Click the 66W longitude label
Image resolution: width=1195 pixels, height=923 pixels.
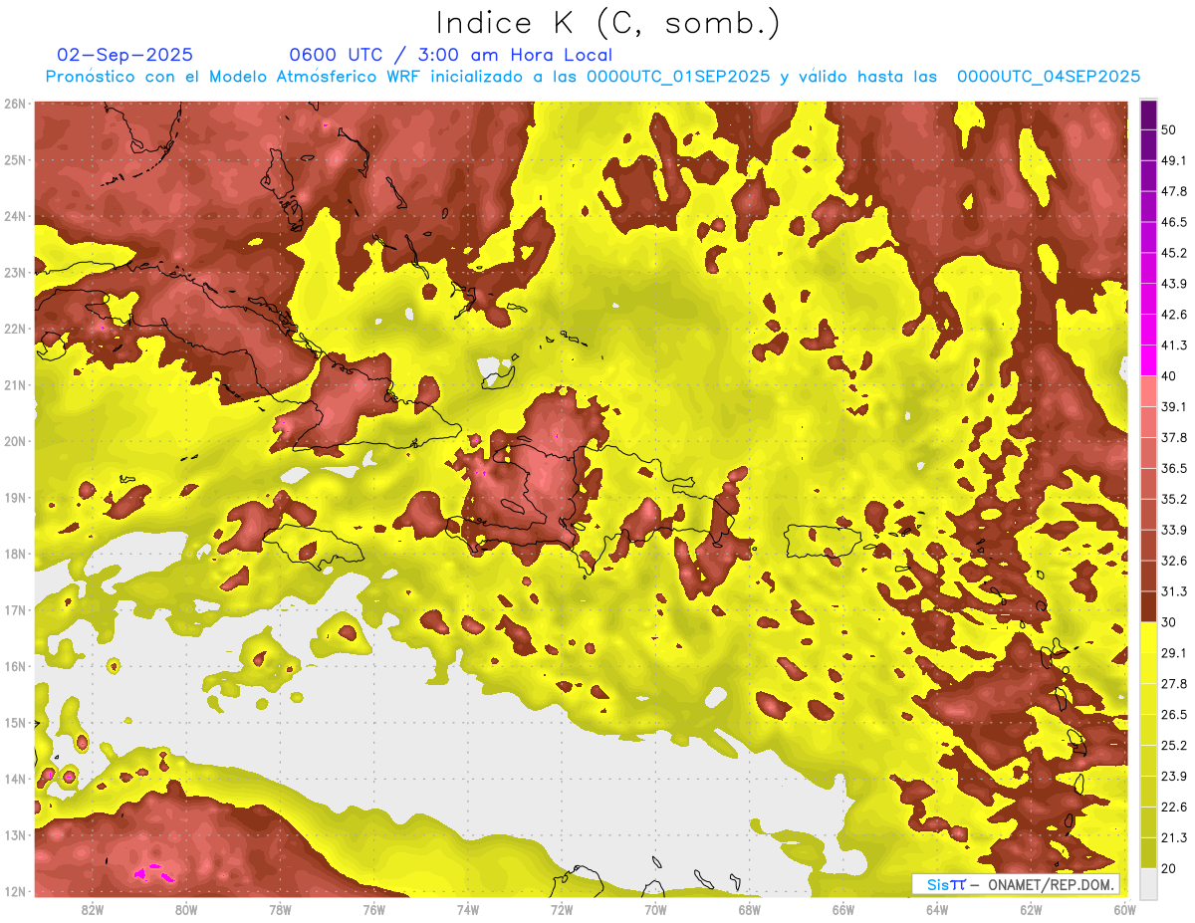842,909
